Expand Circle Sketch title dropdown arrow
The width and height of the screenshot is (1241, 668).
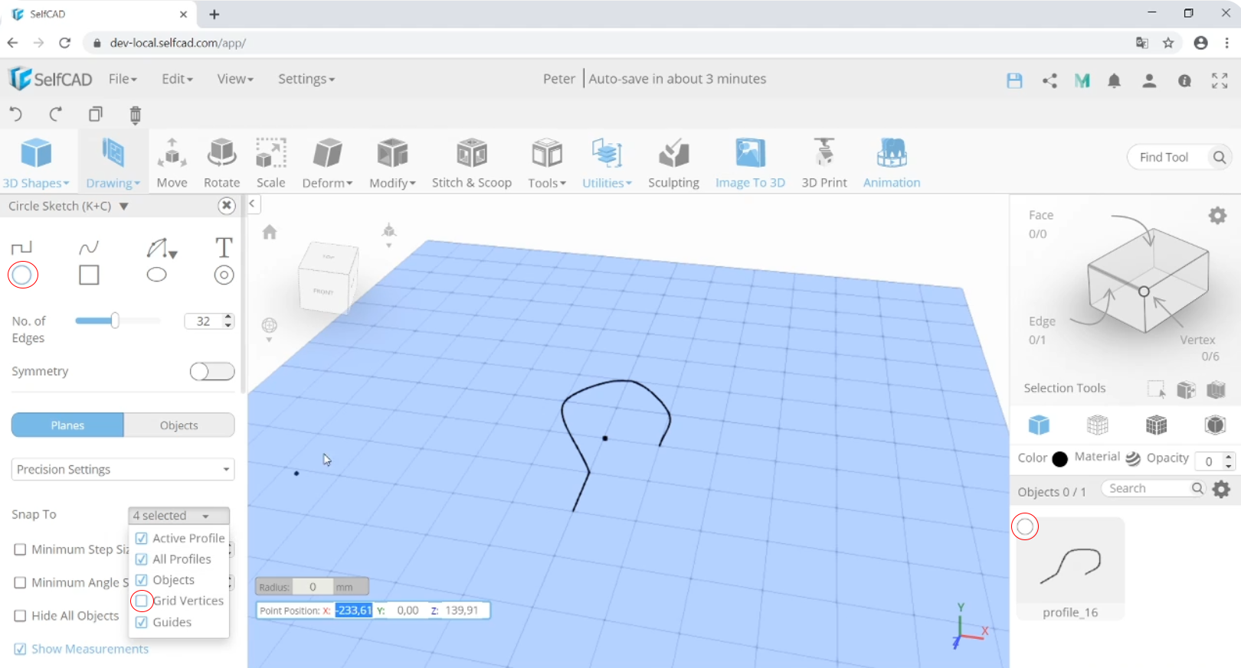123,206
